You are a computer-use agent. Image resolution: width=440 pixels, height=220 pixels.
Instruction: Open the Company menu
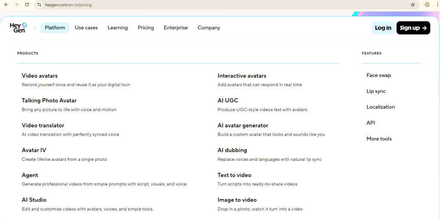[x=208, y=28]
